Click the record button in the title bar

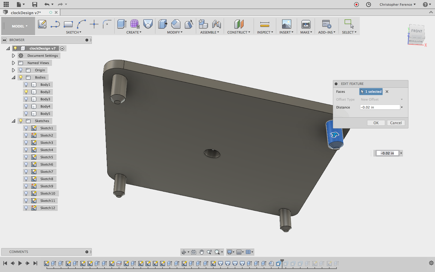tap(356, 5)
